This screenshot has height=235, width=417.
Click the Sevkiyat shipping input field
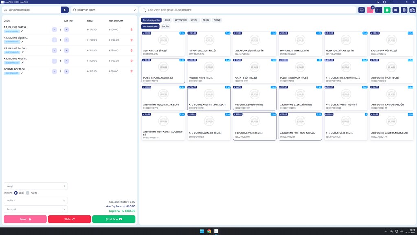[x=36, y=209]
